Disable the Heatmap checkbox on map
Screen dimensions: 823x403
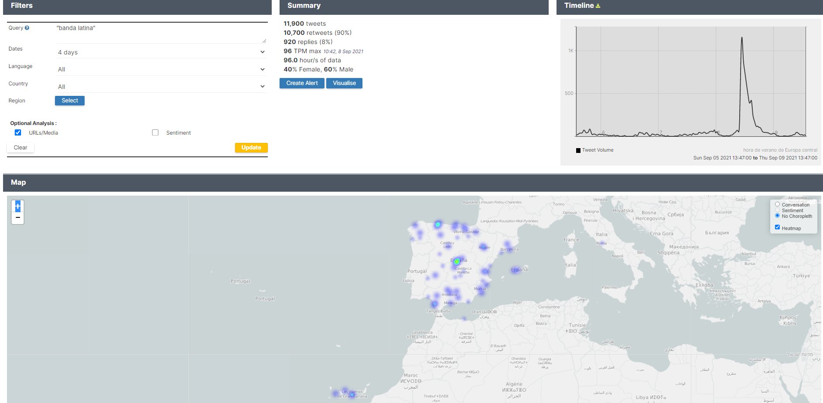(x=777, y=227)
